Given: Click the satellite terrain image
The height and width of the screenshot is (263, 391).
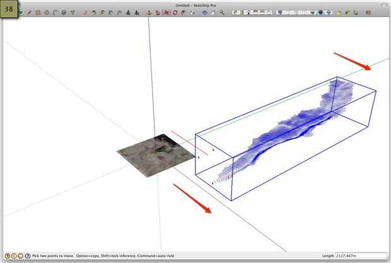Looking at the screenshot, I should tap(156, 156).
